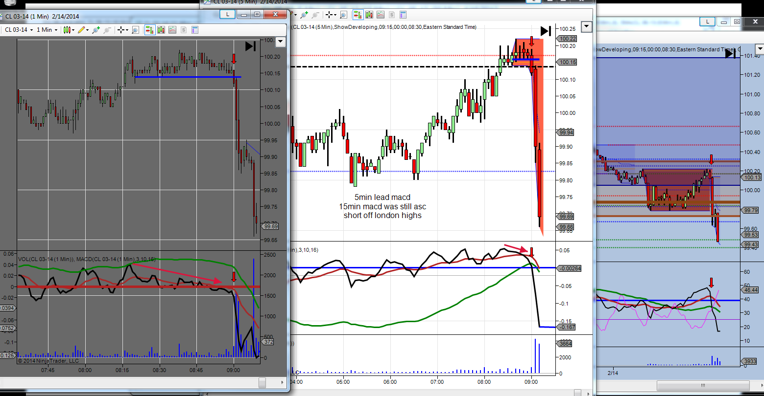Screen dimensions: 764x396
Task: Click 3933 volume label in rightmost chart
Action: tap(750, 362)
